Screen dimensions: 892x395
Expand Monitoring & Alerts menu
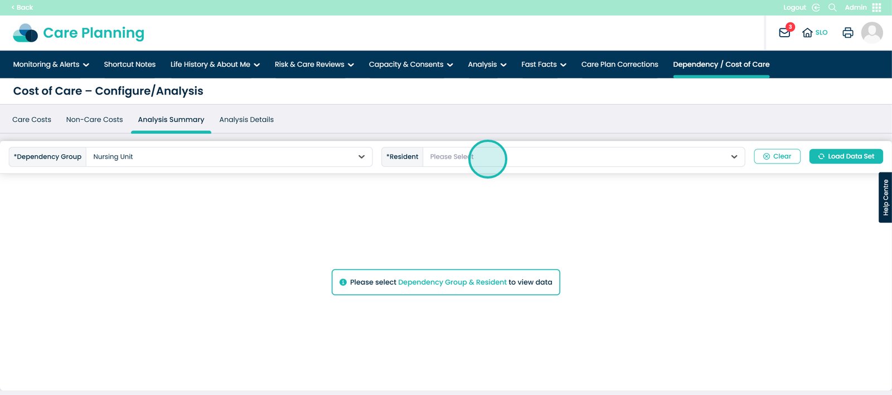[51, 65]
